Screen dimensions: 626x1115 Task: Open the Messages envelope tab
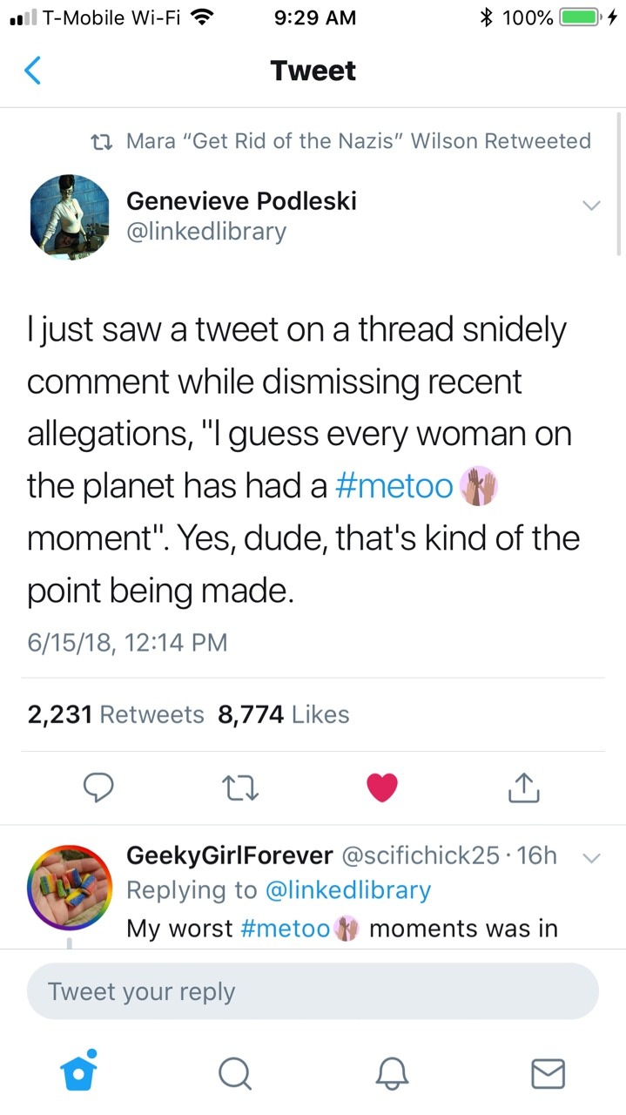549,1073
